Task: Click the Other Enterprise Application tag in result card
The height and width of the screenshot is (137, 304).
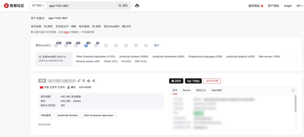Action: (x=99, y=115)
